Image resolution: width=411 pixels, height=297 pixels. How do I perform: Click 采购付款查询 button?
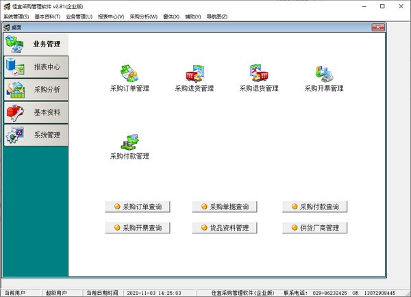(x=314, y=207)
